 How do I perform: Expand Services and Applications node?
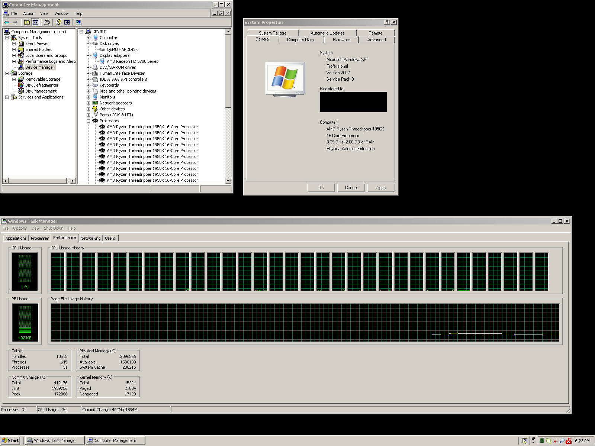click(7, 97)
